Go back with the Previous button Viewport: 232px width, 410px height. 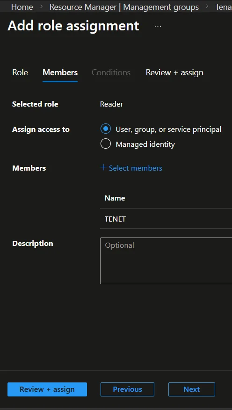pyautogui.click(x=127, y=389)
